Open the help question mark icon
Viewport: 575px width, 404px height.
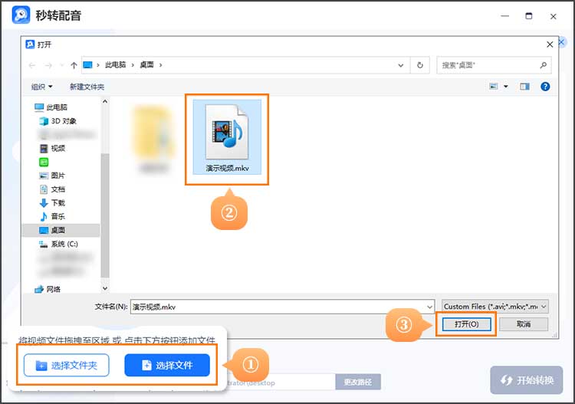point(545,87)
